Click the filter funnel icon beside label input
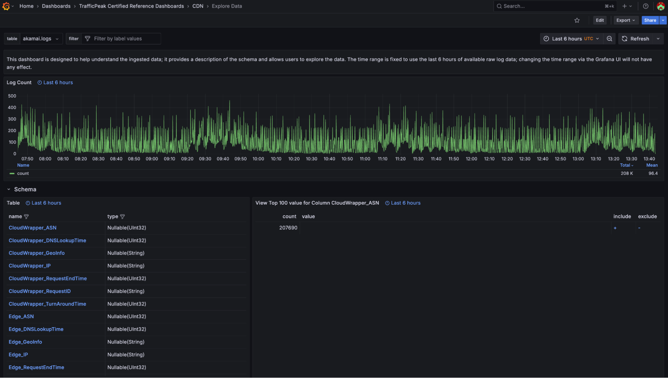The image size is (668, 378). 88,39
